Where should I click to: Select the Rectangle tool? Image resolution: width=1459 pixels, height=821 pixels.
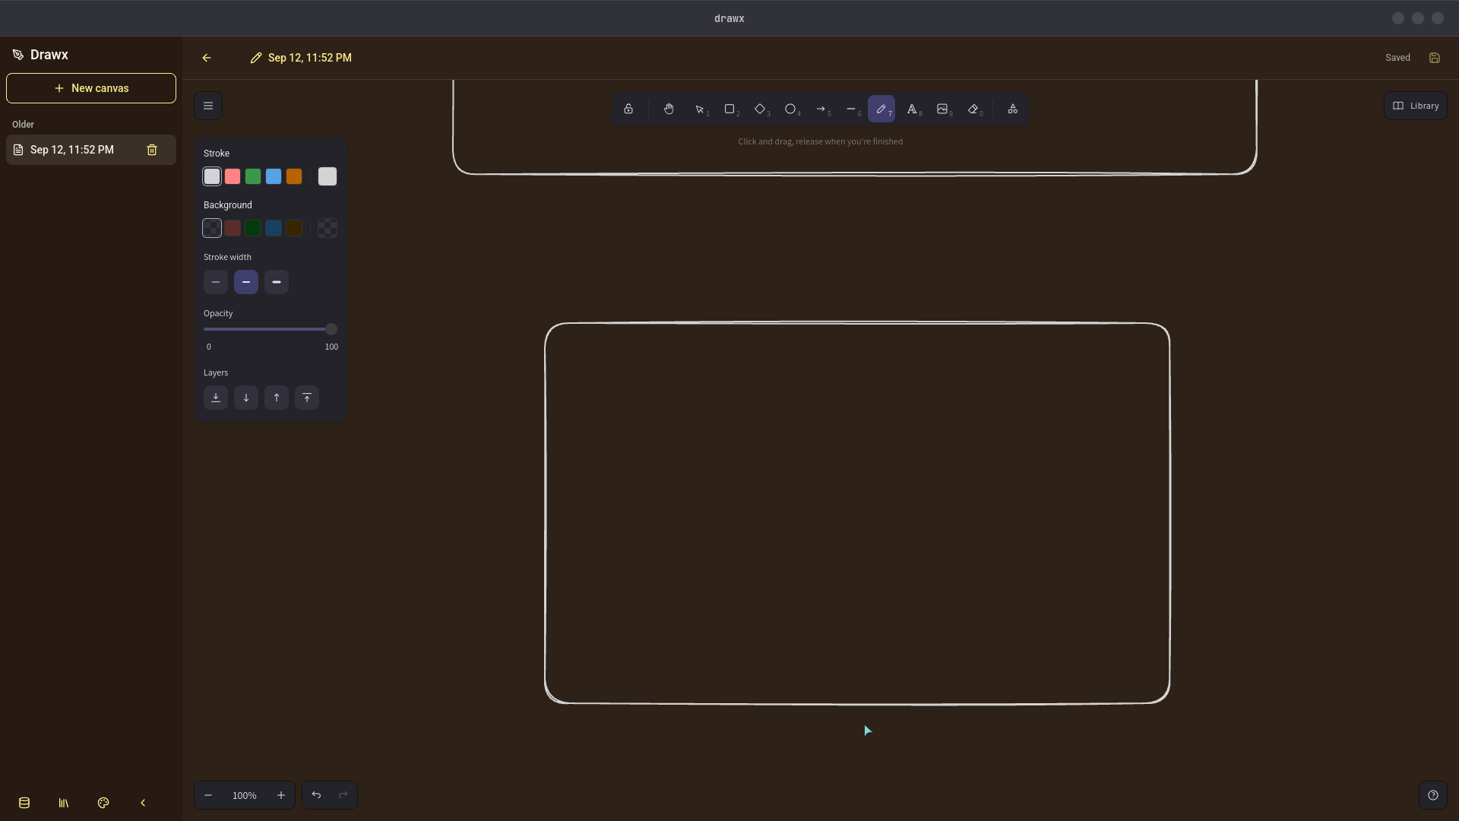point(729,109)
